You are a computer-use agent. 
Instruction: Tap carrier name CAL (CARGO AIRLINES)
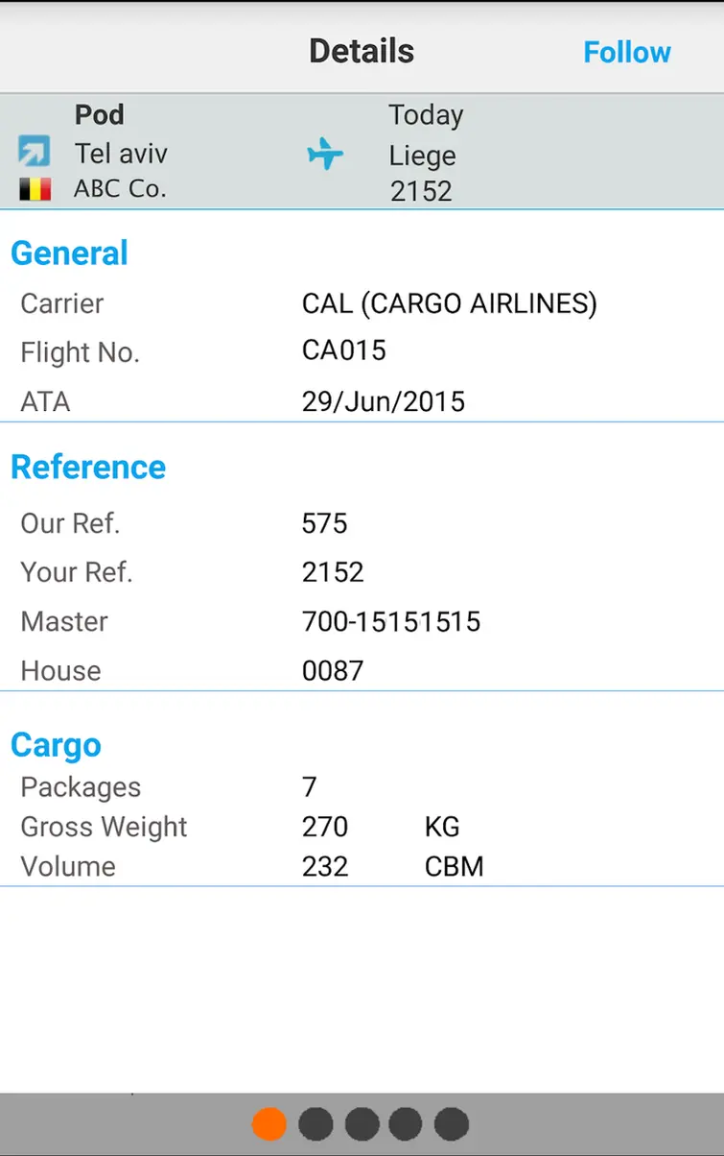coord(450,303)
